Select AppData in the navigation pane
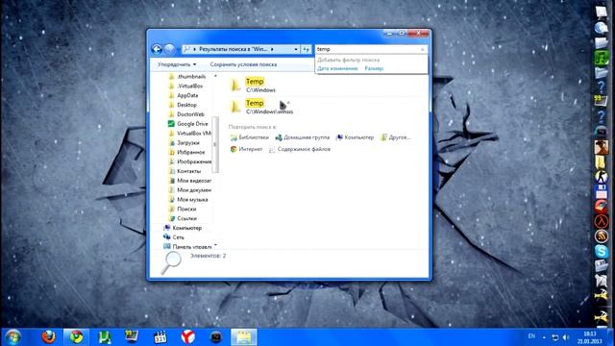 pos(187,95)
